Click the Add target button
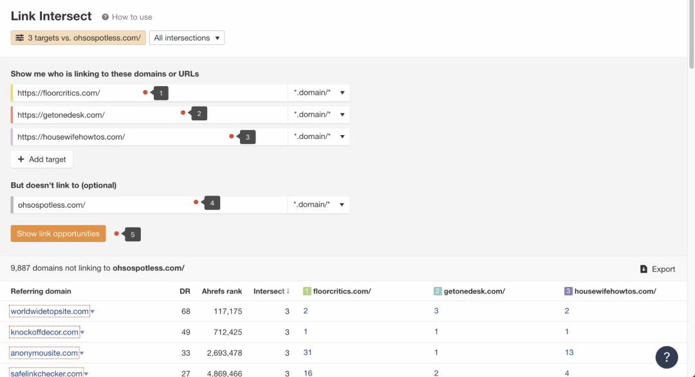The image size is (695, 377). 42,159
